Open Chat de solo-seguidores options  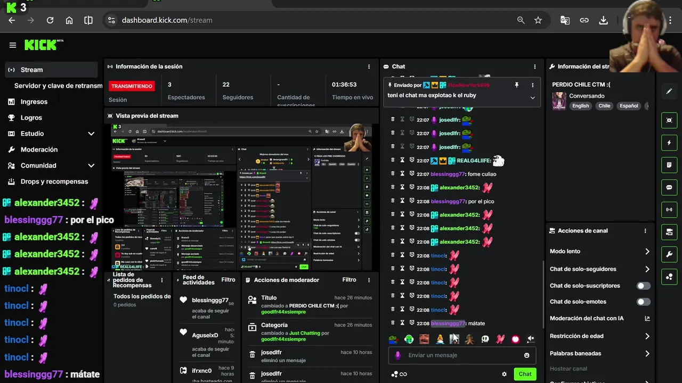coord(600,269)
